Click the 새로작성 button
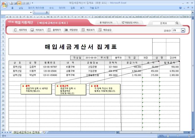The image size is (195, 138). (20, 30)
